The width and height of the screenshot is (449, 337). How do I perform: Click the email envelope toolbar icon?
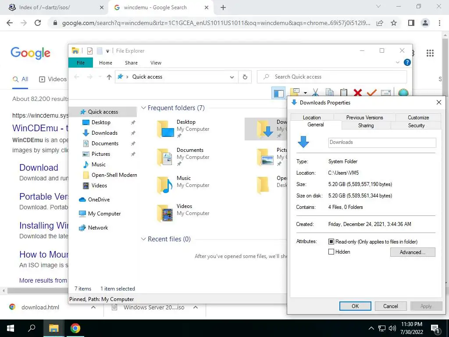(x=386, y=93)
